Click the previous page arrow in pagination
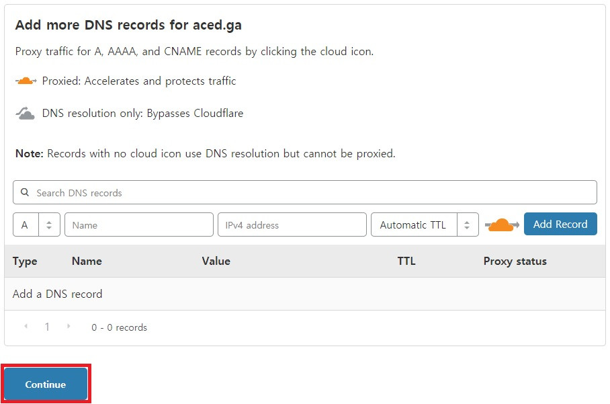Screen dimensions: 610x404 [26, 327]
